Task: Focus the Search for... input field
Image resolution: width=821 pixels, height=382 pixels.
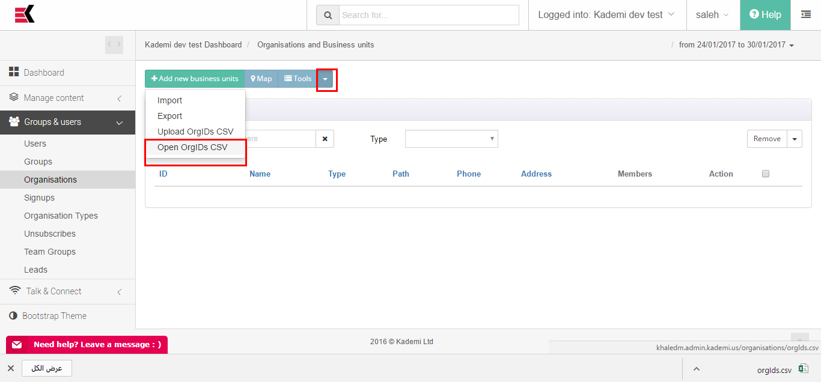Action: point(429,15)
